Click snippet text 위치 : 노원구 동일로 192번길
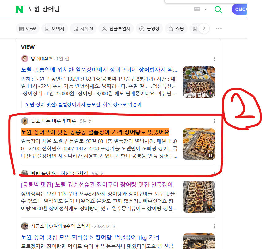Viewport: 262px width, 249px height. 98,86
